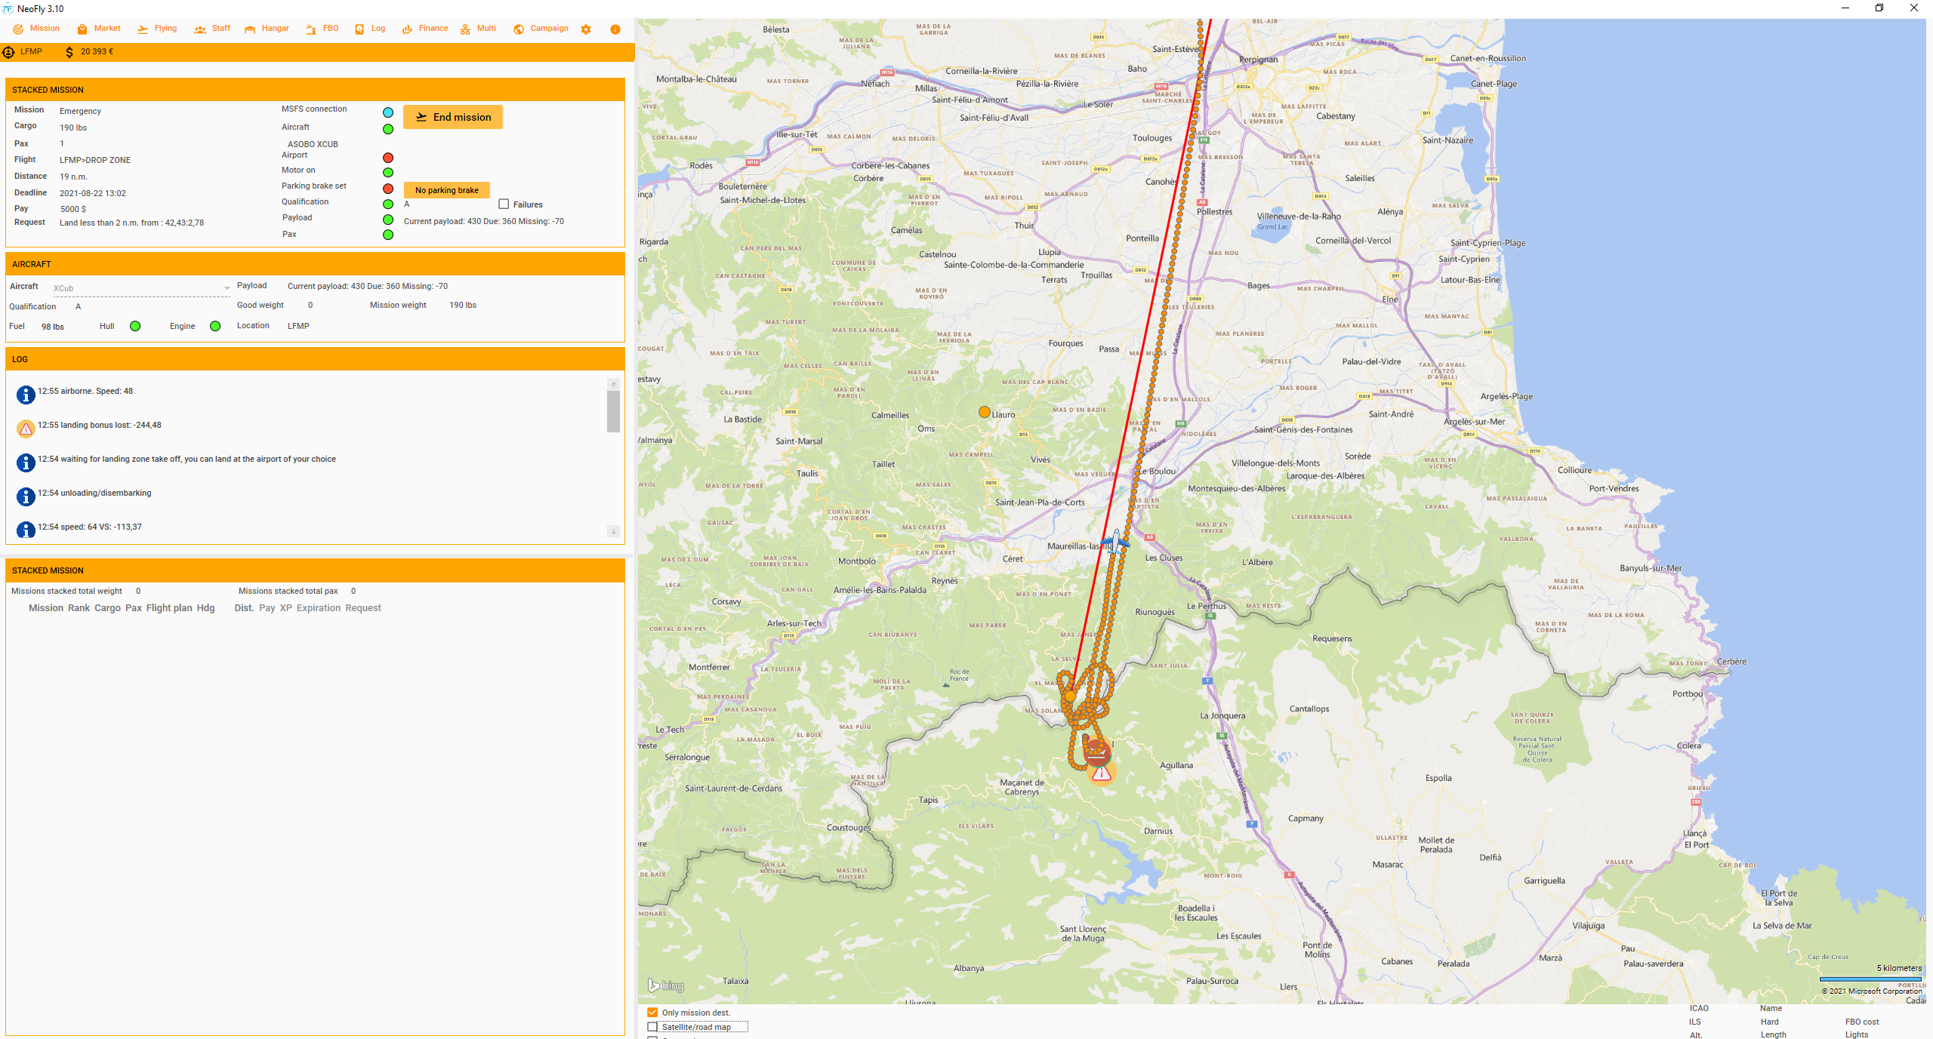
Task: Click the Hangar icon
Action: coord(250,29)
